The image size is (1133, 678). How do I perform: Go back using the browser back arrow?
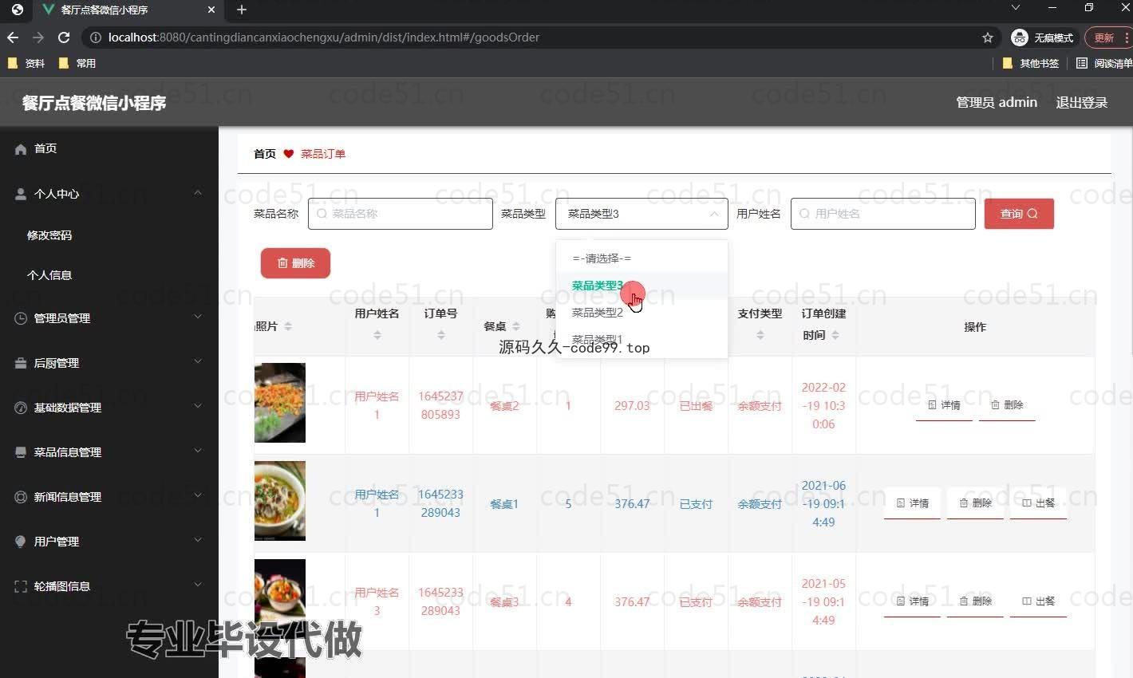click(13, 37)
